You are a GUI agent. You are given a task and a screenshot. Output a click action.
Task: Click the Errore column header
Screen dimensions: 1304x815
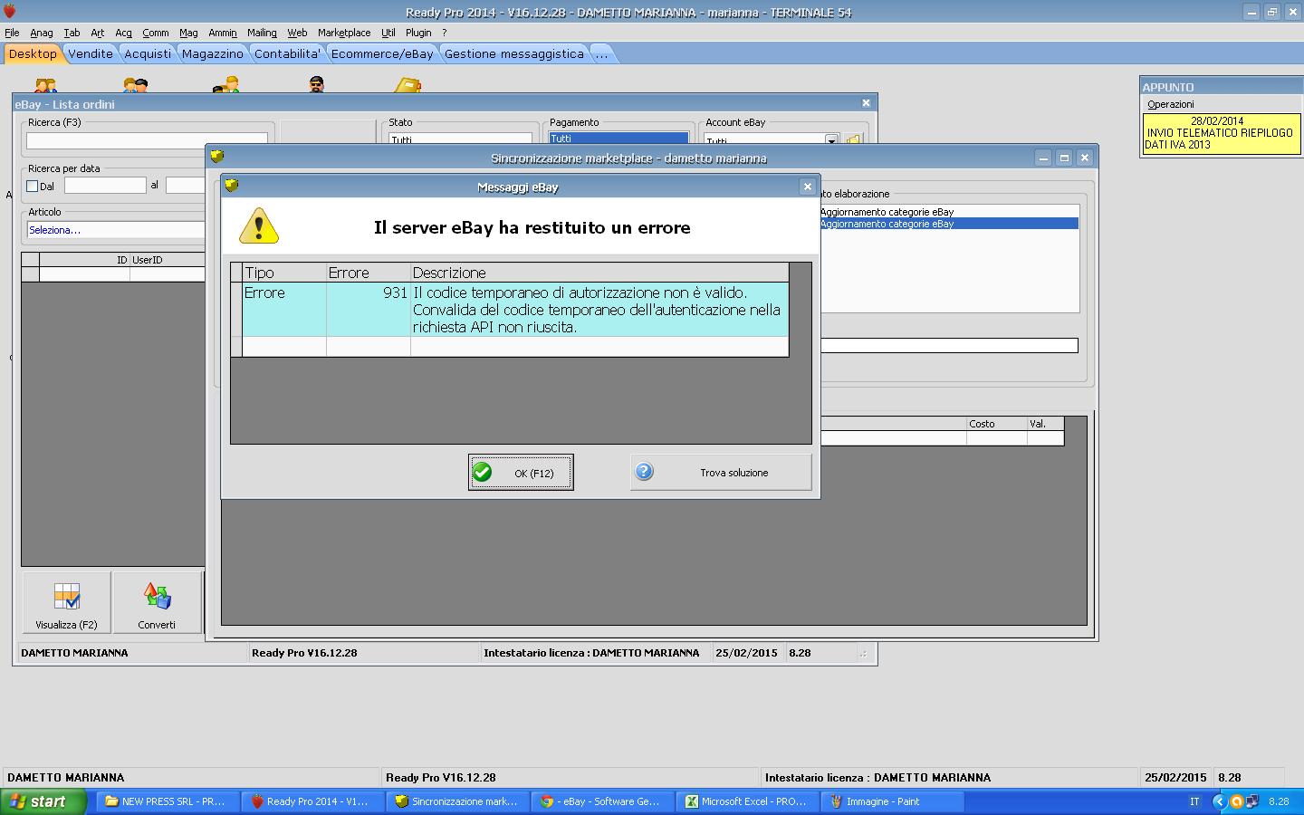[369, 273]
